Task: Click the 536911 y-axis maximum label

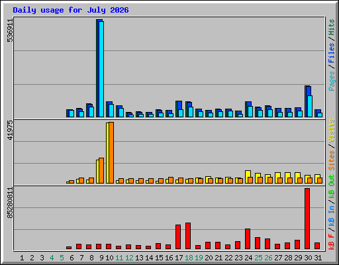Action: point(10,30)
